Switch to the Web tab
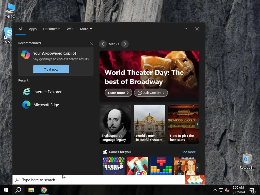Image resolution: width=260 pixels, height=195 pixels. pyautogui.click(x=70, y=29)
